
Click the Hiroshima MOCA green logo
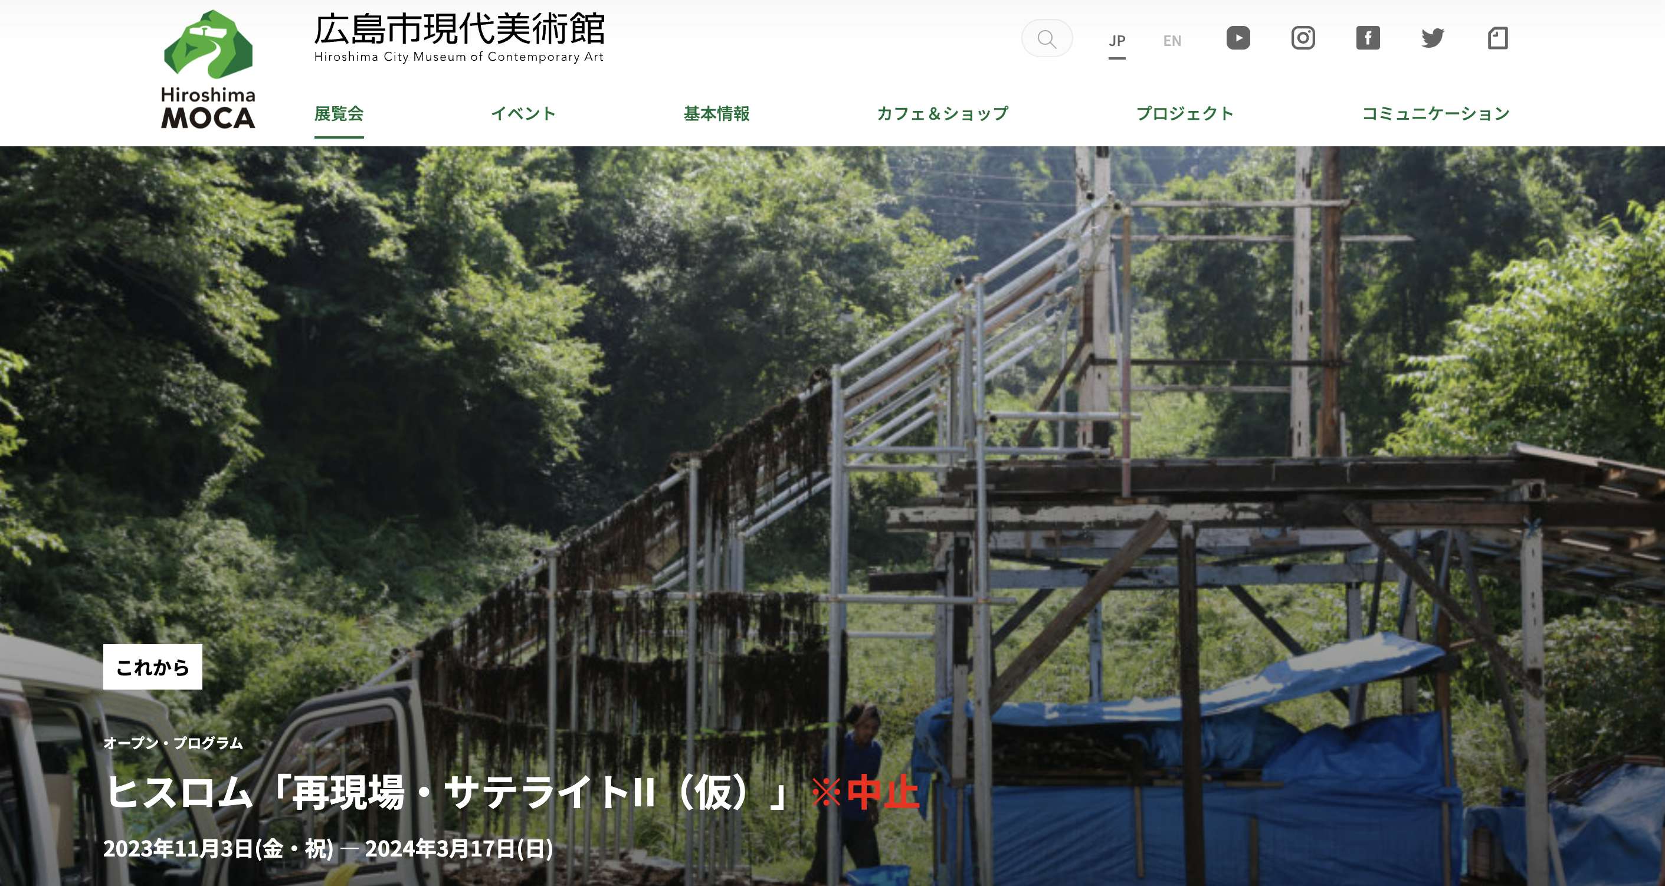coord(208,69)
